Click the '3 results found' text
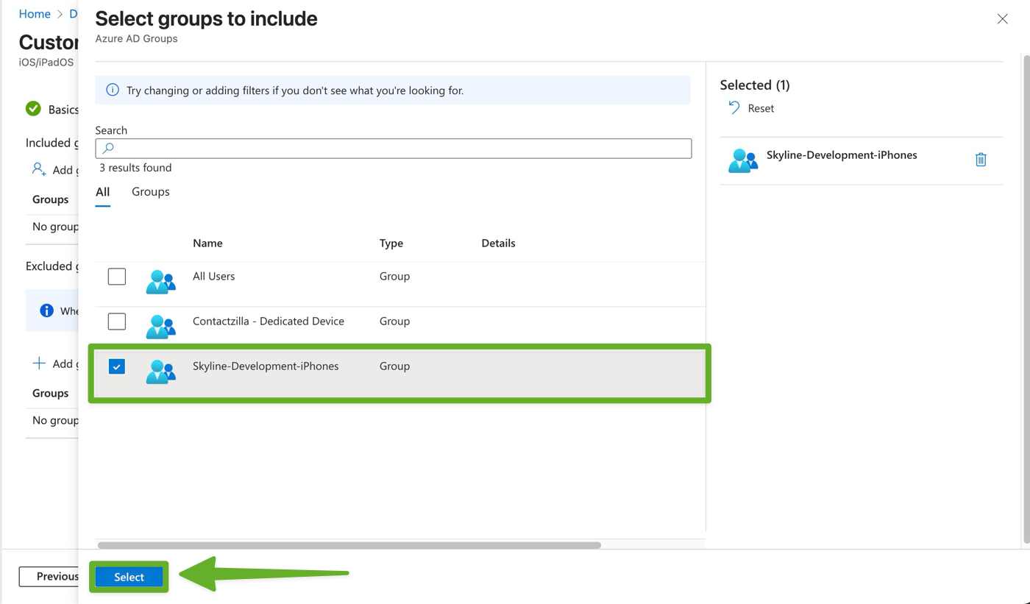Screen dimensions: 1030x604 pyautogui.click(x=135, y=168)
